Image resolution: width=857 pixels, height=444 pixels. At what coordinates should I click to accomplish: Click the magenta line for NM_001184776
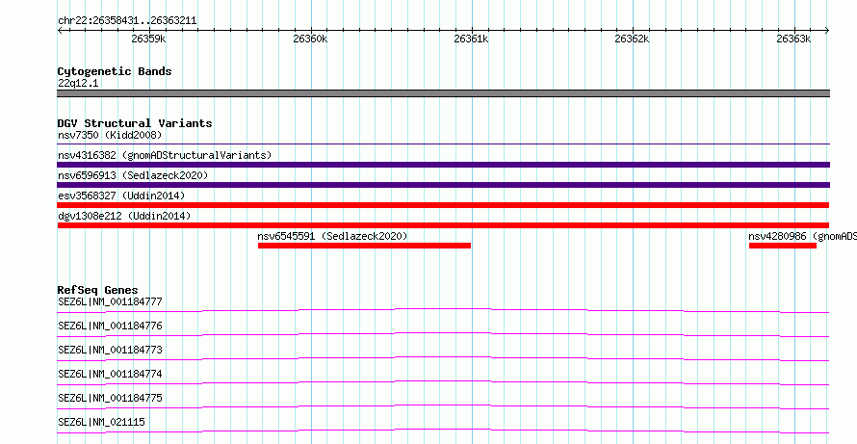coord(443,334)
